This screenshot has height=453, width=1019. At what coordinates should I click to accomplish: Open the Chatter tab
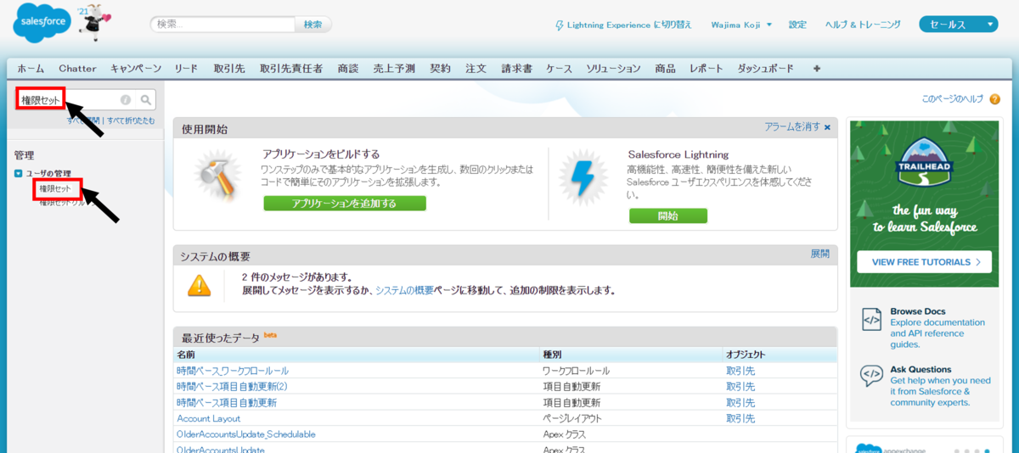(x=77, y=69)
